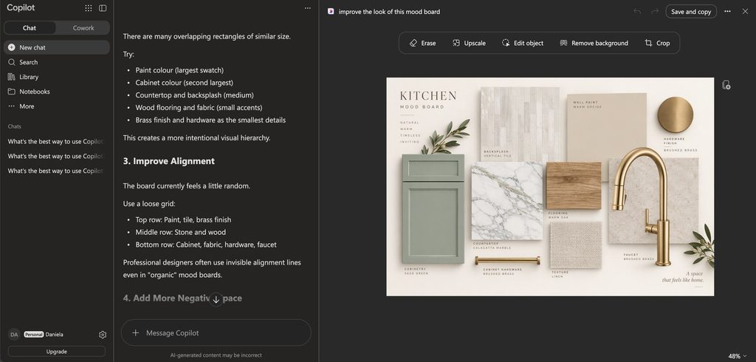The width and height of the screenshot is (756, 362).
Task: Click 'Top row: Paint, tile, brass finish'
Action: pyautogui.click(x=183, y=219)
